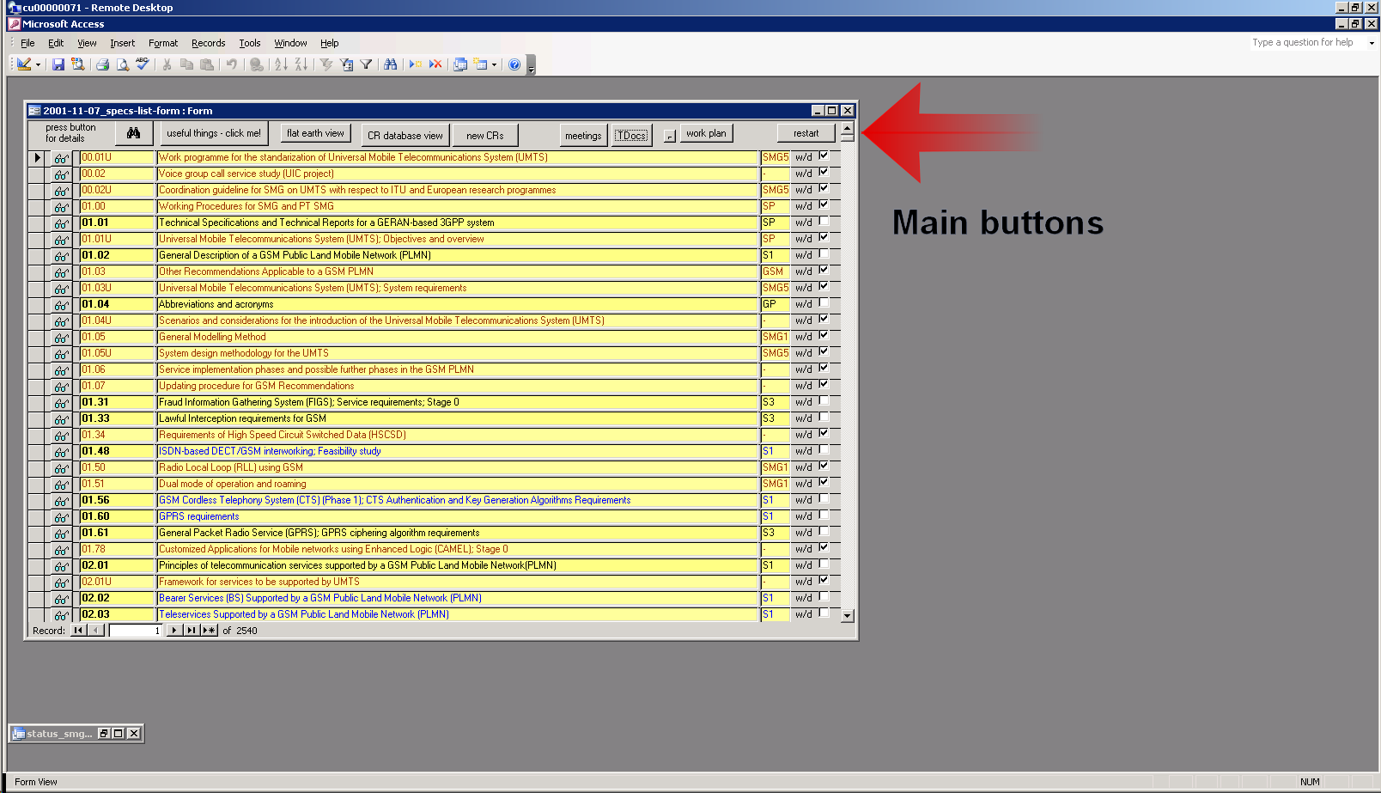Open the Records menu
The width and height of the screenshot is (1381, 793).
coord(208,43)
